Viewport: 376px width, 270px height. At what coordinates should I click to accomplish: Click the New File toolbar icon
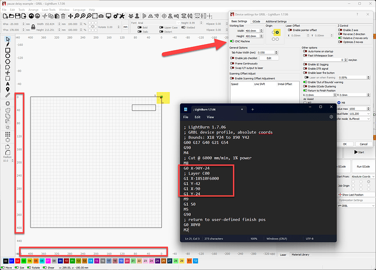(x=5, y=16)
